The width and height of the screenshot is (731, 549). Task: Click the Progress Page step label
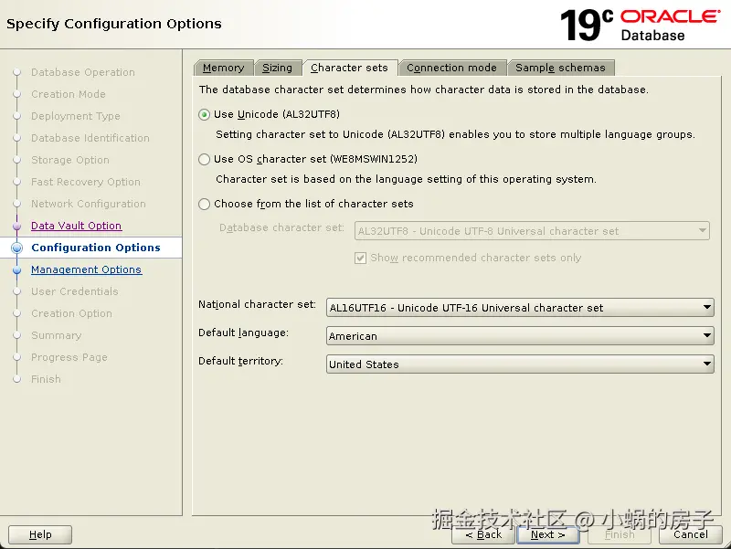[x=69, y=357]
